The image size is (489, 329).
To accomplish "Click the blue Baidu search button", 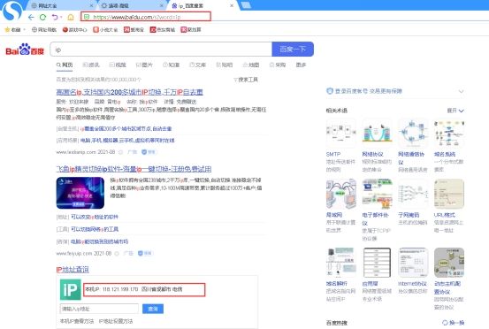I will pos(293,50).
